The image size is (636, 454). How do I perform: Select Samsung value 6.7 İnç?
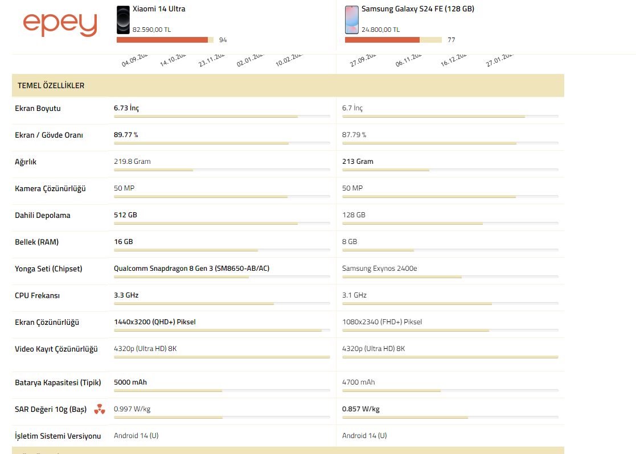(352, 108)
